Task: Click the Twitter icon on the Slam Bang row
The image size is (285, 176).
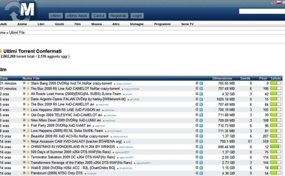Action: click(201, 83)
